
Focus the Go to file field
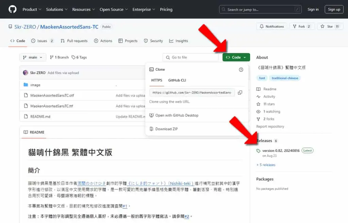[190, 57]
